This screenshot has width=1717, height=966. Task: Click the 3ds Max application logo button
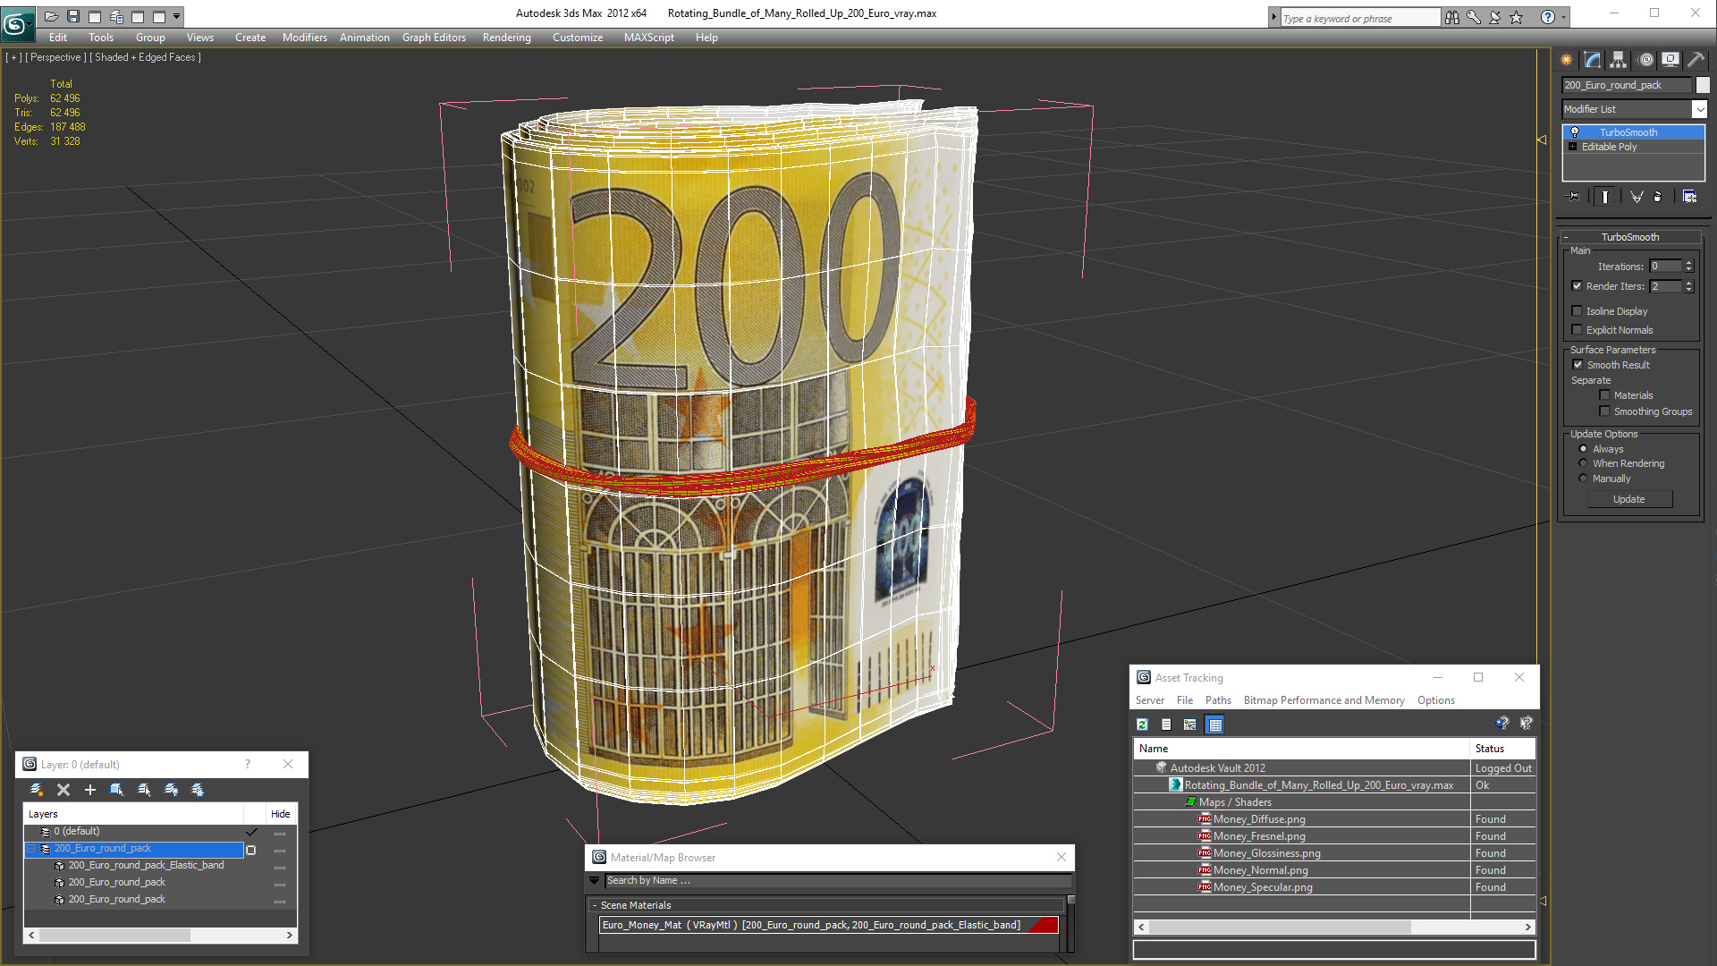[x=16, y=24]
